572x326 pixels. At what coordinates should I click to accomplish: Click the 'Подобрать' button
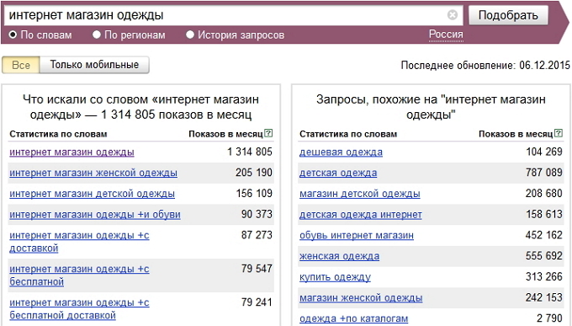508,15
